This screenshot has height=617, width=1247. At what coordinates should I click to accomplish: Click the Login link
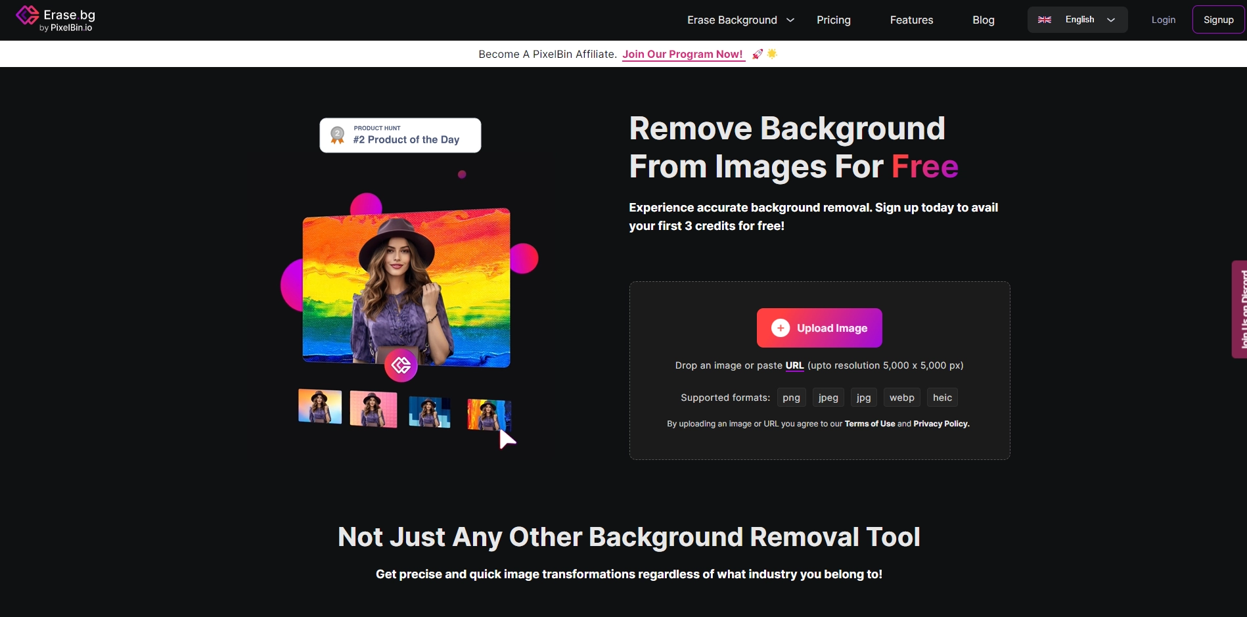pyautogui.click(x=1164, y=20)
